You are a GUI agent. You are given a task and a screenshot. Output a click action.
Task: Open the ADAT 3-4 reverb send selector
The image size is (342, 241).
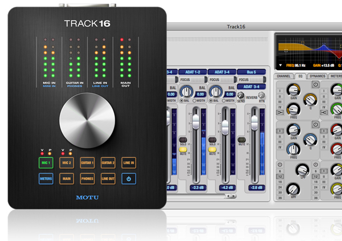tap(250, 86)
